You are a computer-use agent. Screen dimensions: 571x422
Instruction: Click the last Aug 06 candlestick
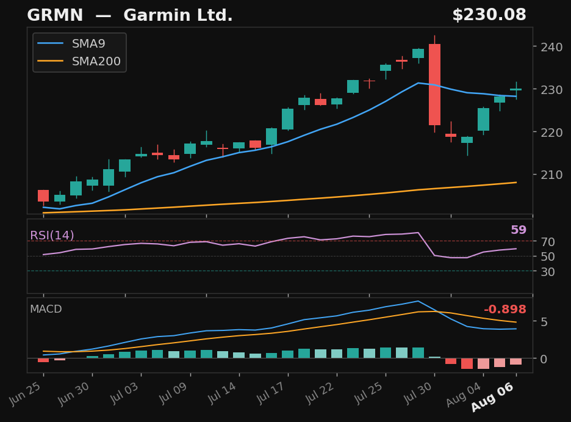[x=516, y=90]
